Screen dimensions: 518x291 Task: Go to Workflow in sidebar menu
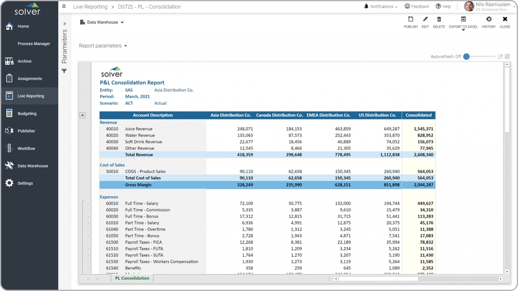click(26, 148)
